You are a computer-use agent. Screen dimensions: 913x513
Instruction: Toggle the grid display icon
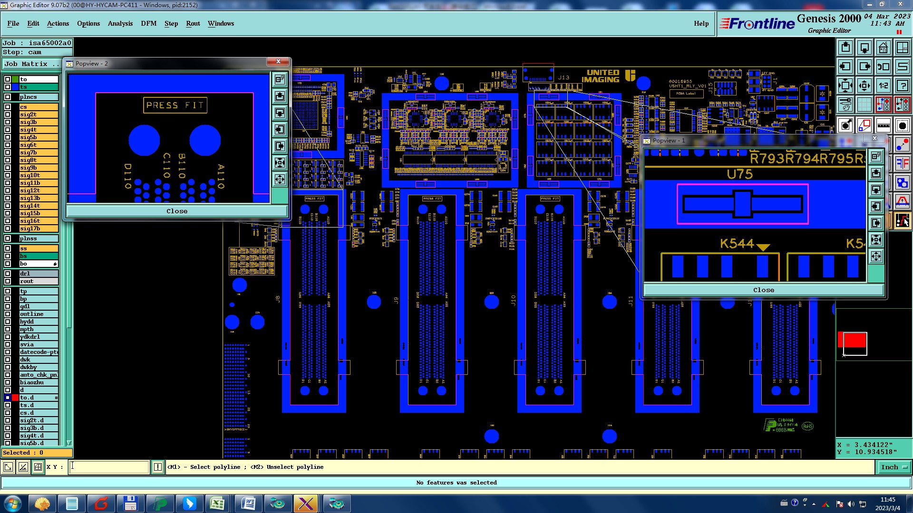click(x=864, y=104)
